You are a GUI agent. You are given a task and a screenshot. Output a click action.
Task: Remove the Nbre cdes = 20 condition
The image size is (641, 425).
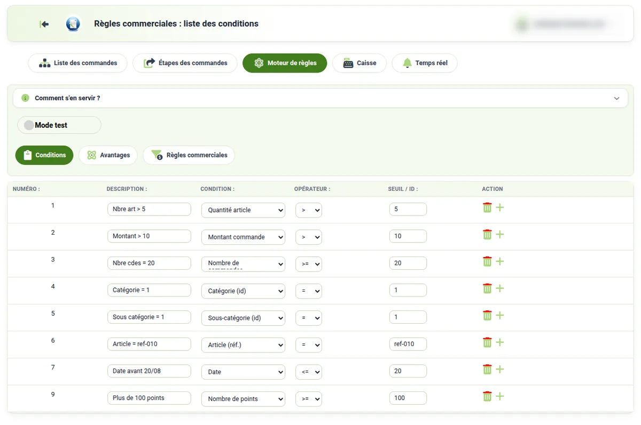click(x=487, y=261)
